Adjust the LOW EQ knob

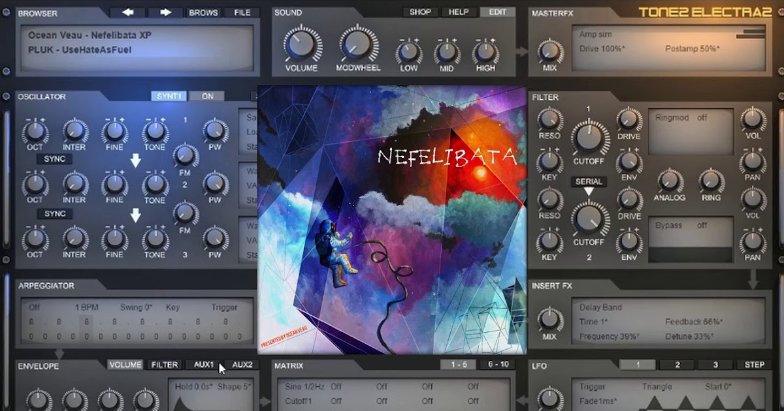(409, 52)
